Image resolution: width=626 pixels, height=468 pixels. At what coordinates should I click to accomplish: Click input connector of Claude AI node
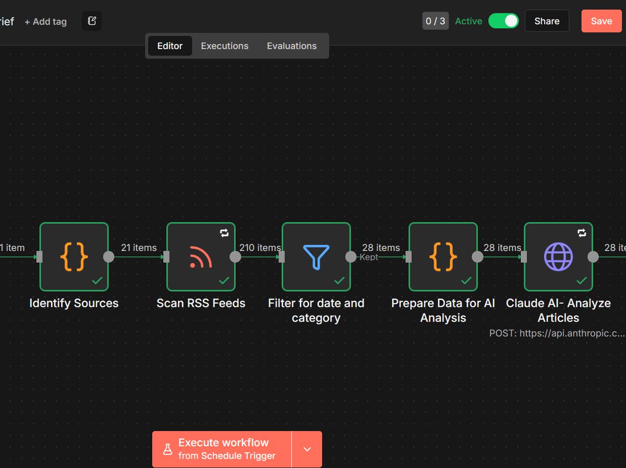(523, 257)
